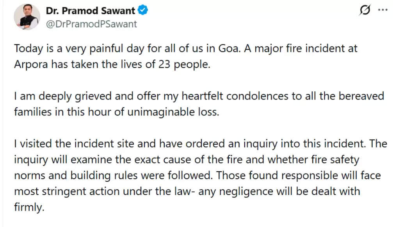Click the blue verified badge
393x227 pixels.
click(x=144, y=11)
